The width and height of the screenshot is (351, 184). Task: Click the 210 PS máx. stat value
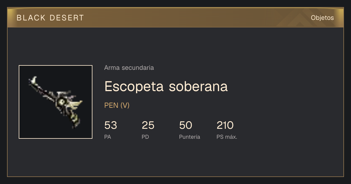click(225, 125)
